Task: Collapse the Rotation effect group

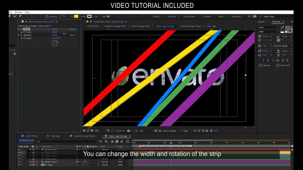Action: tap(19, 35)
